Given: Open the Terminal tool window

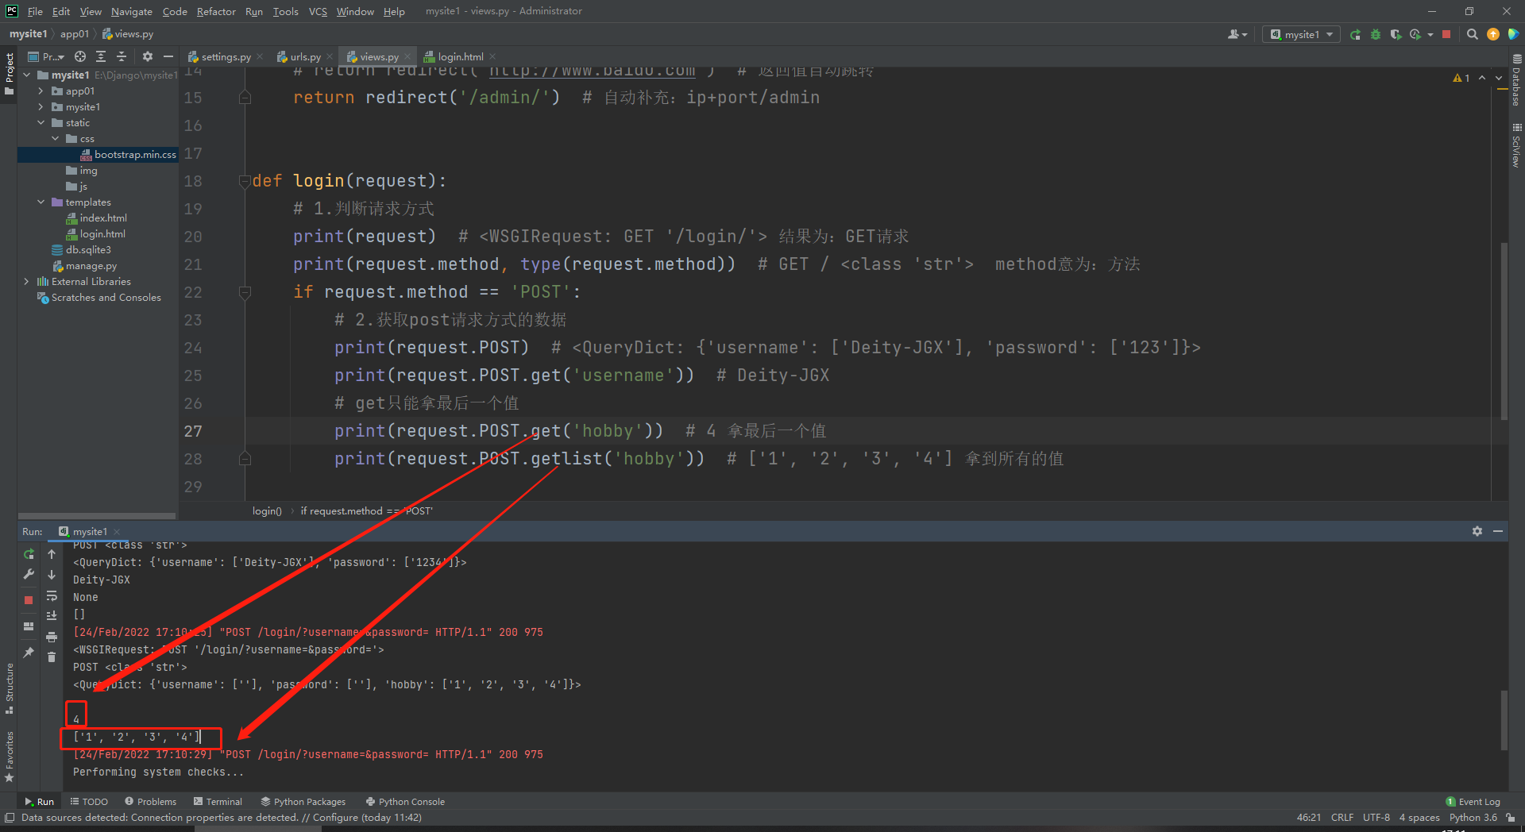Looking at the screenshot, I should [x=218, y=802].
